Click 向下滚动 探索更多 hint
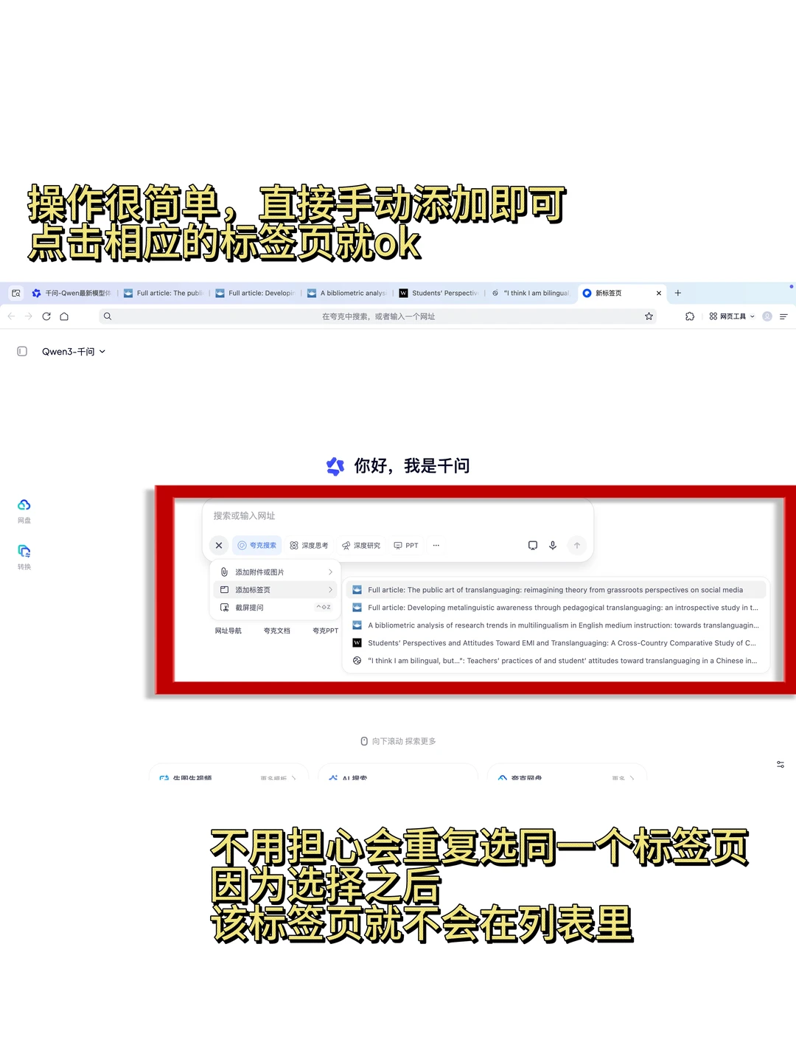The width and height of the screenshot is (796, 1062). (398, 741)
